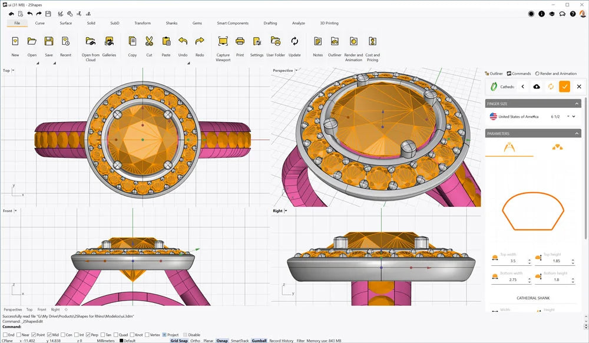Open the Render and Animation ribbon tool
This screenshot has width=589, height=343.
pos(353,41)
